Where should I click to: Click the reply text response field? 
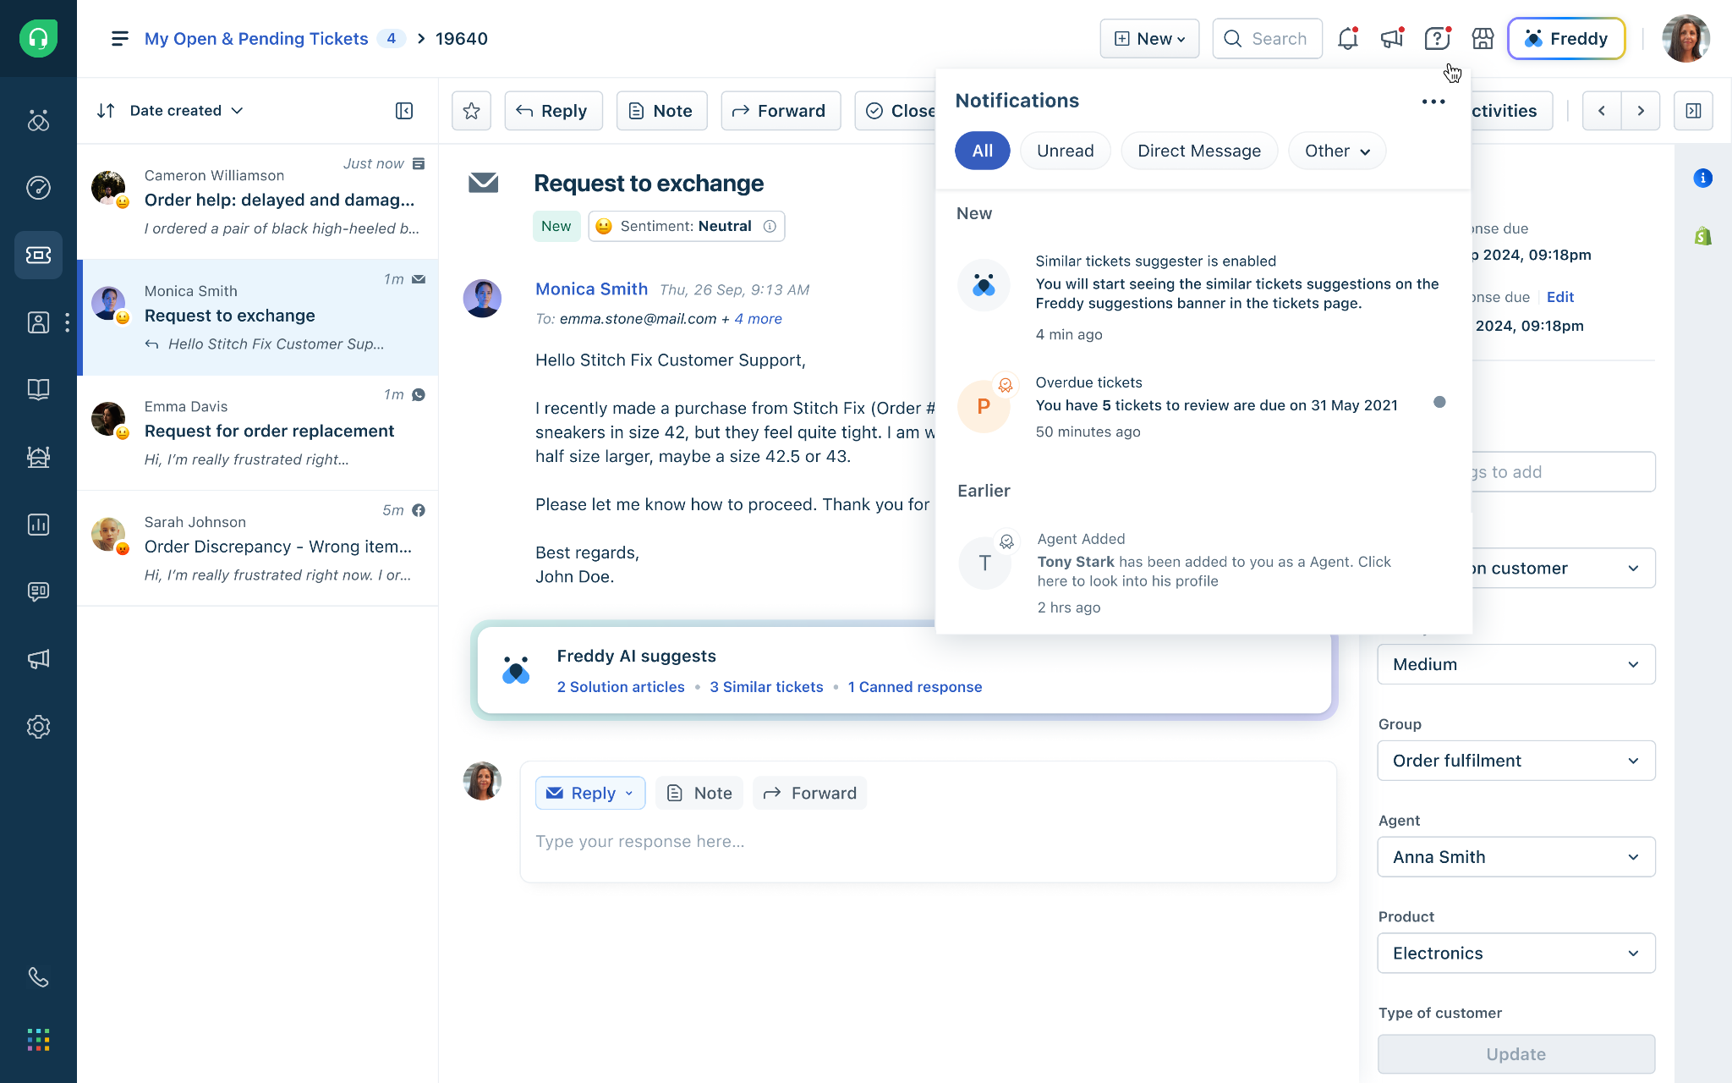coord(927,841)
